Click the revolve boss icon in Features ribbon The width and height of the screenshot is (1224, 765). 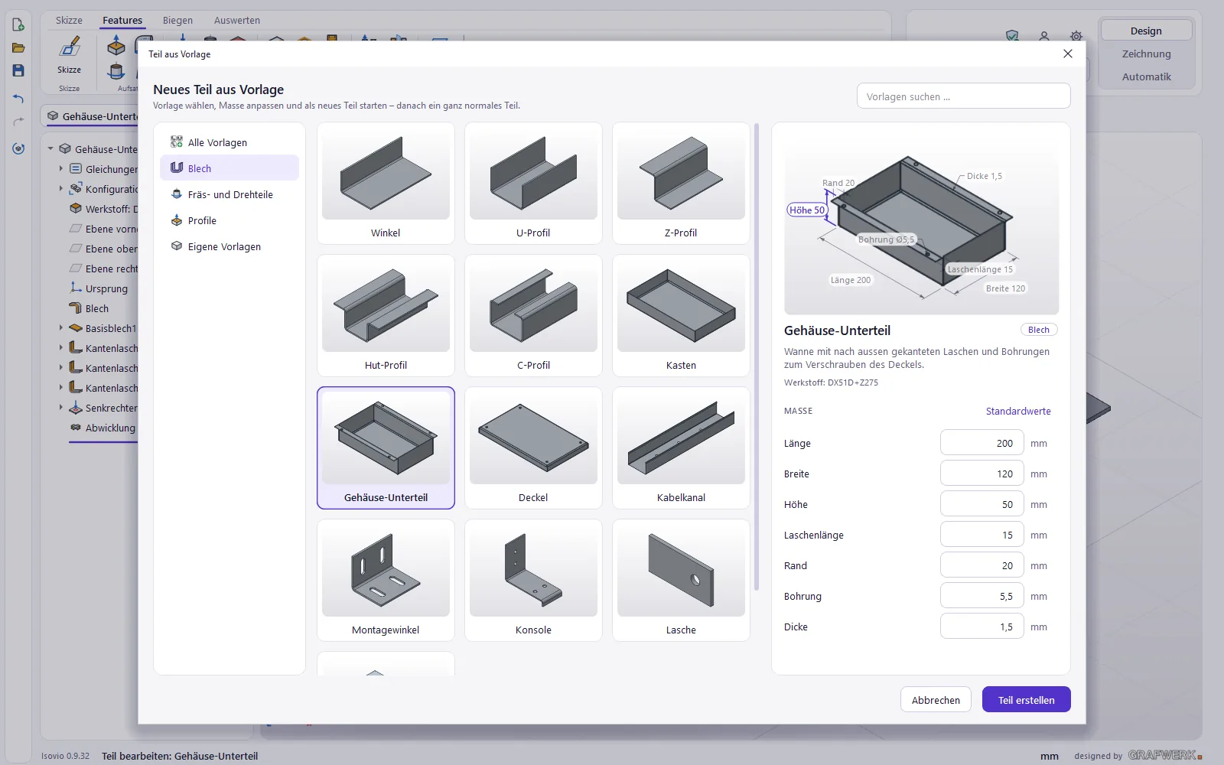tap(116, 71)
